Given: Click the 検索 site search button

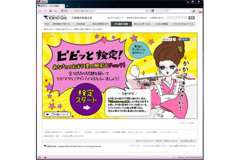Looking at the screenshot, I should point(192,18).
